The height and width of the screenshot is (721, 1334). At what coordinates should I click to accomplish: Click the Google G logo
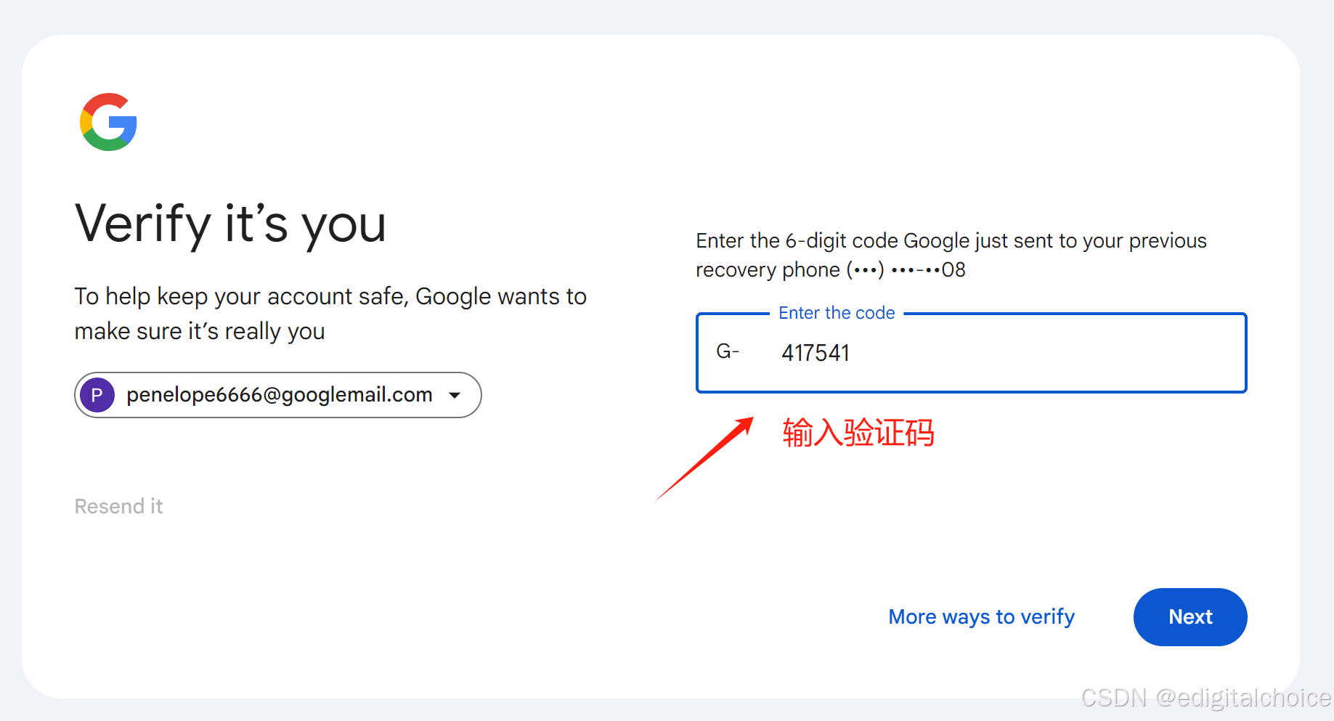(x=109, y=122)
